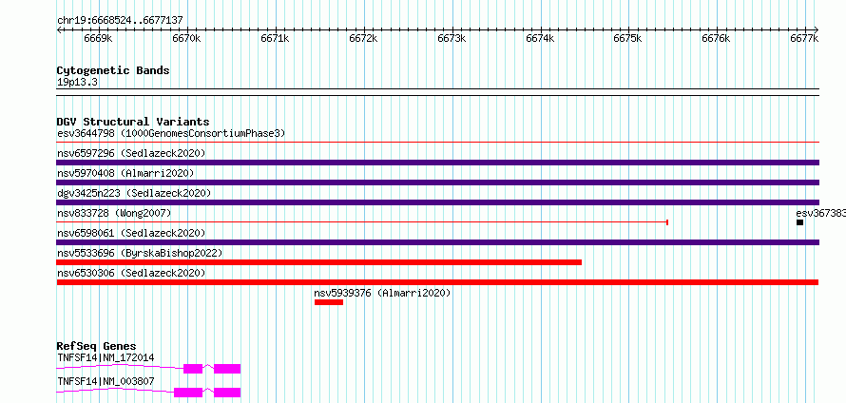This screenshot has height=403, width=846.
Task: Click the 6672k ruler tick label
Action: [x=364, y=39]
